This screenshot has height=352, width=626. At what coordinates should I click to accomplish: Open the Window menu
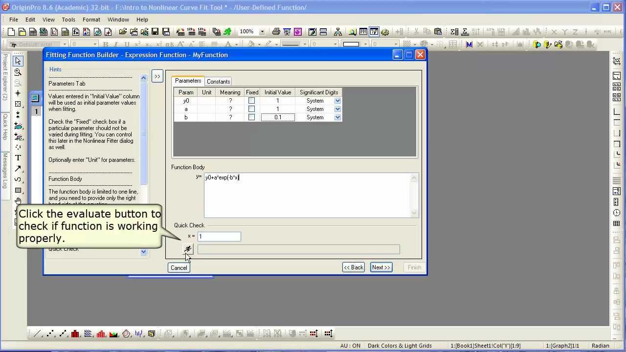click(x=118, y=20)
